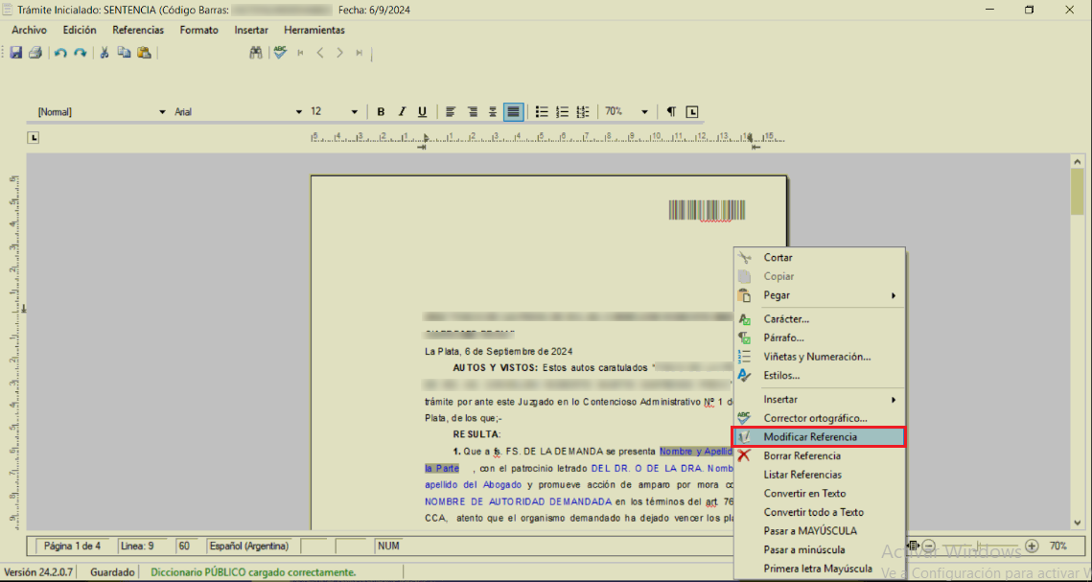The height and width of the screenshot is (582, 1092).
Task: Go to next item with right chevron
Action: (339, 52)
